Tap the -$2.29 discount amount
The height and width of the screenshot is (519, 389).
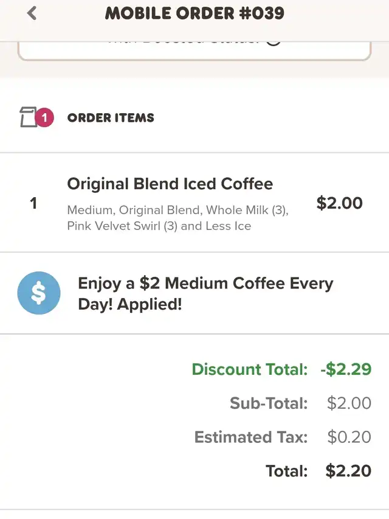[346, 369]
